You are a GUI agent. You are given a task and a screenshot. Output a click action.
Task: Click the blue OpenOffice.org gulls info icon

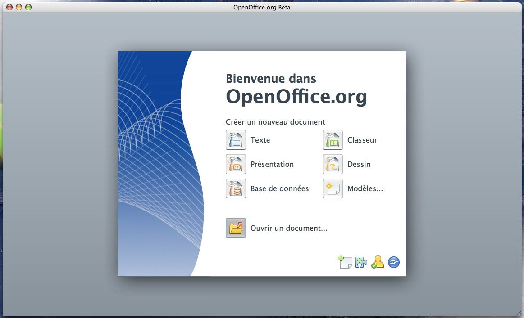pyautogui.click(x=394, y=262)
